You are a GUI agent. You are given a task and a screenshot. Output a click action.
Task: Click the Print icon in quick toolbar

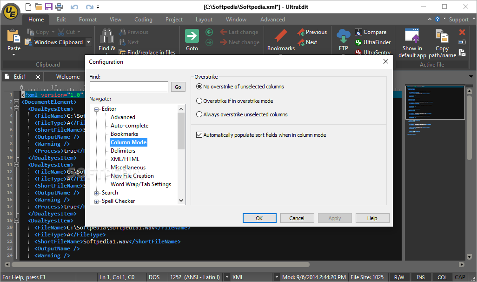click(x=59, y=7)
